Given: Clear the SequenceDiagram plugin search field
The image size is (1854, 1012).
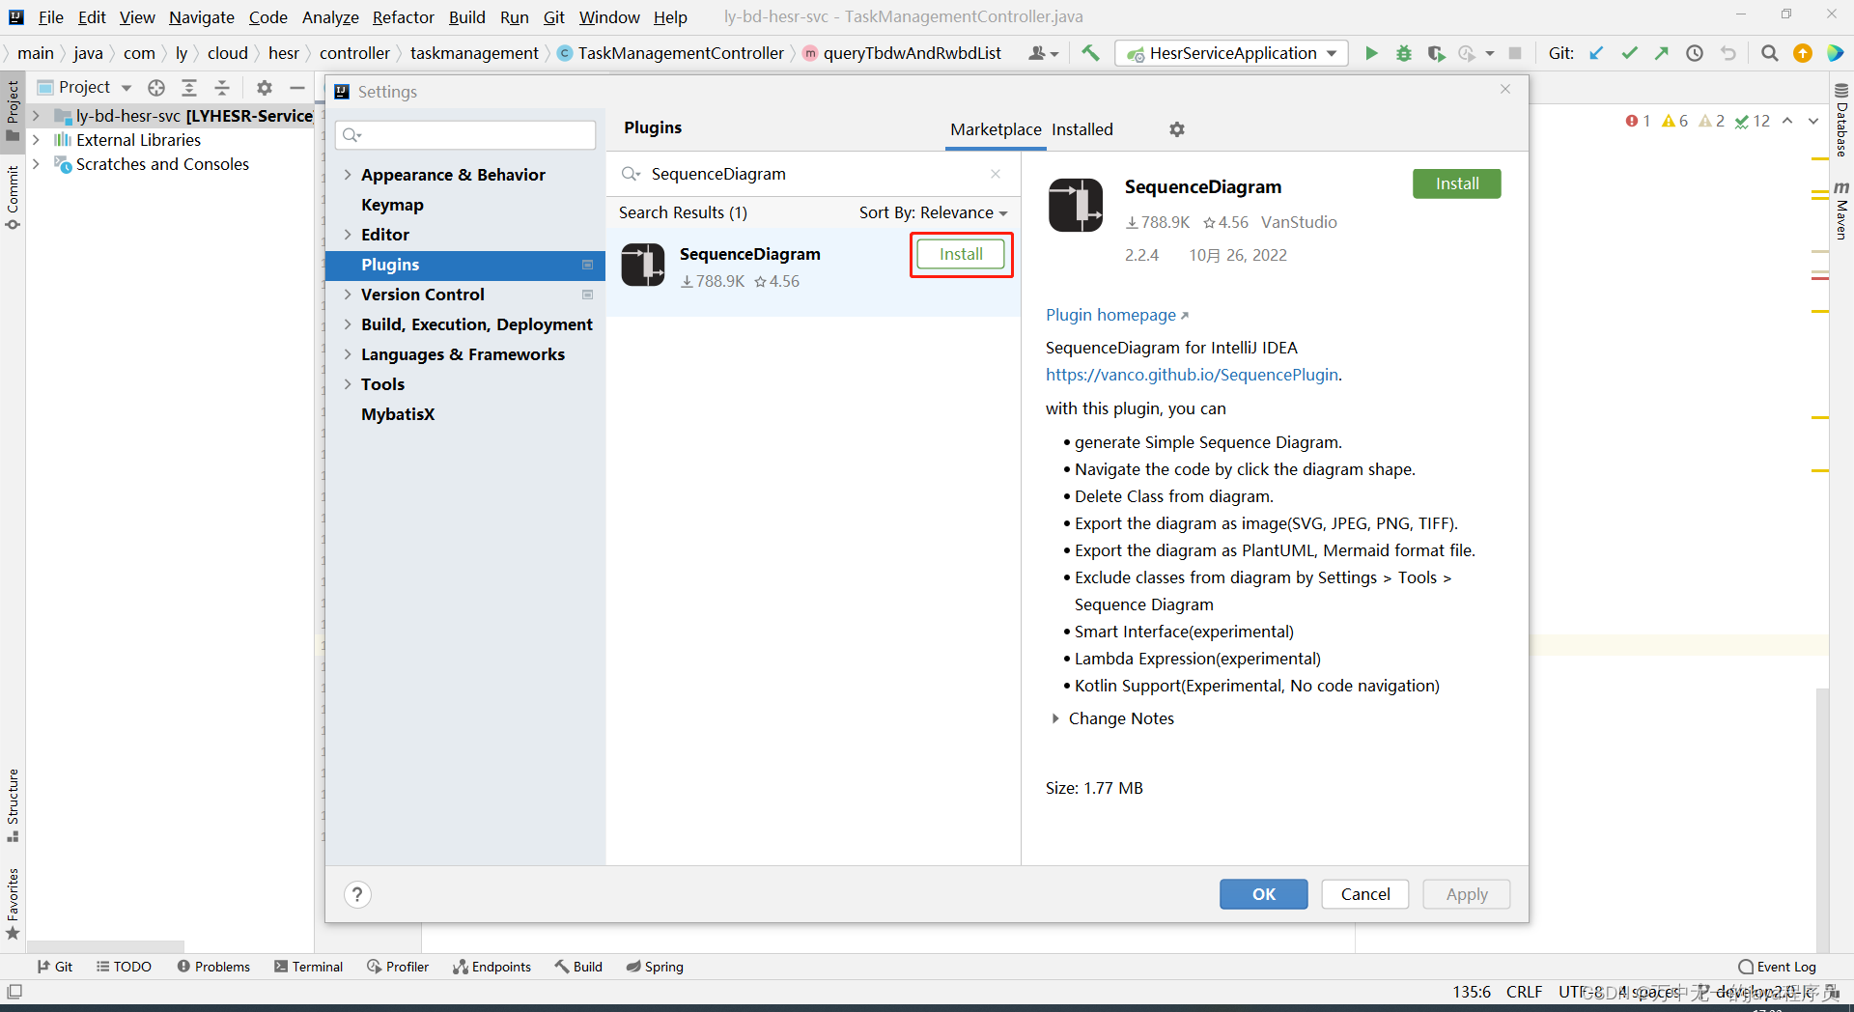Looking at the screenshot, I should [x=996, y=174].
